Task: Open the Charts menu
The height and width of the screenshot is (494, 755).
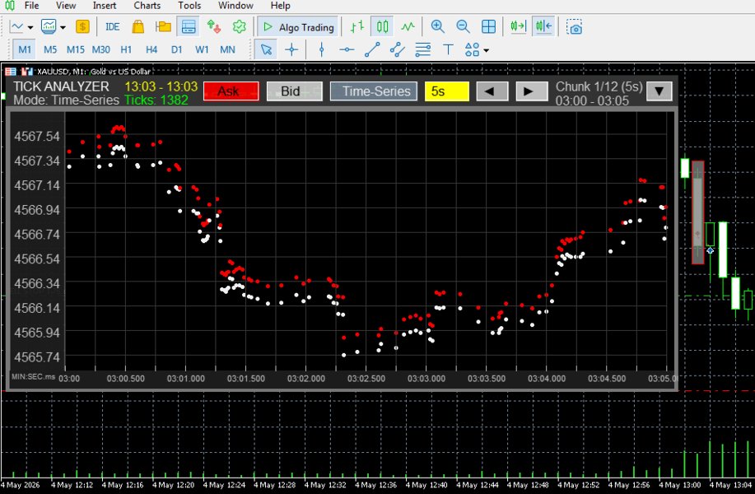Action: (x=147, y=6)
